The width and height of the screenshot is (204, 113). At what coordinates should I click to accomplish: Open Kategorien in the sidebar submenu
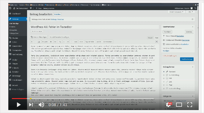13,30
